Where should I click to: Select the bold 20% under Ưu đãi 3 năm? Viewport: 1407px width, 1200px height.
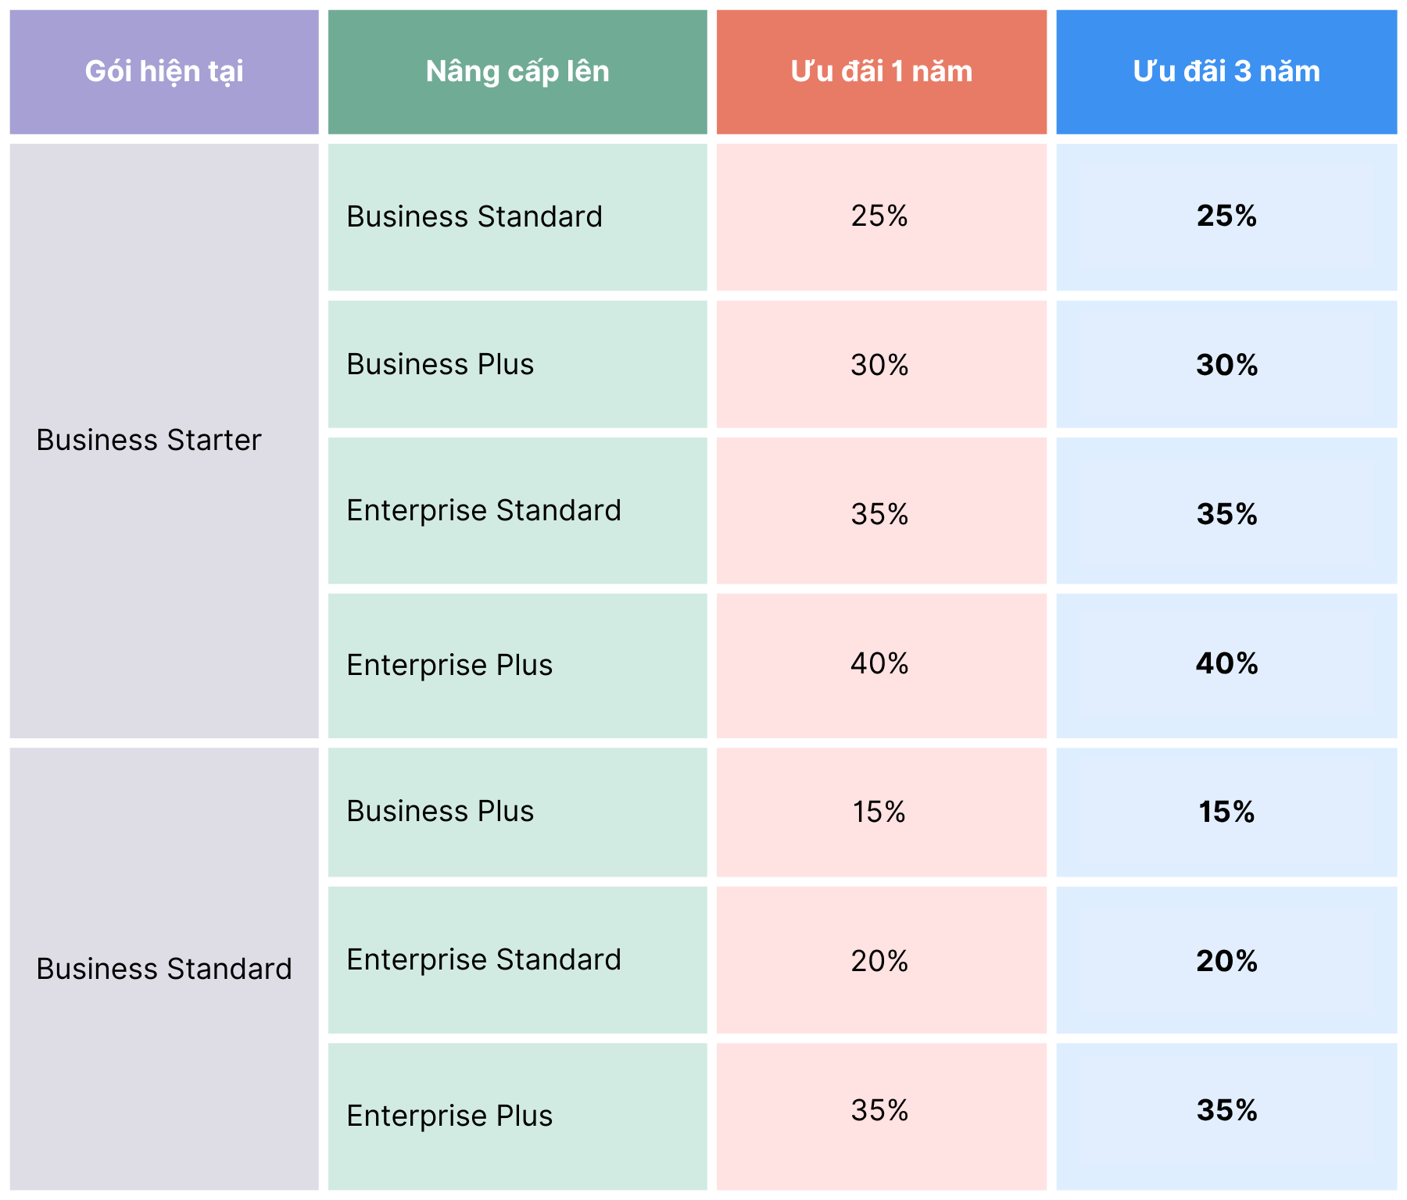1226,961
